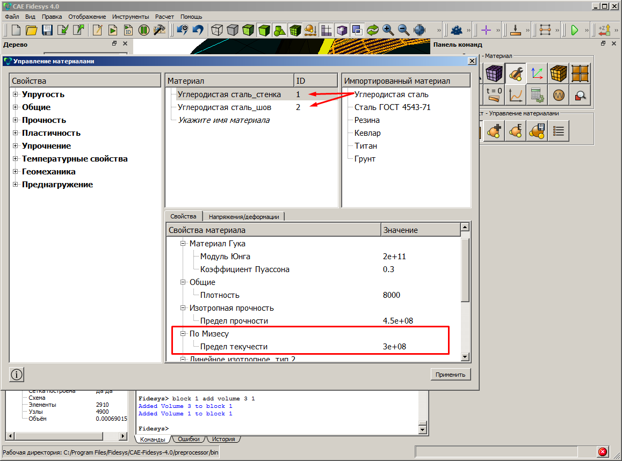Click the play journal icon
Image resolution: width=622 pixels, height=461 pixels.
(x=113, y=30)
